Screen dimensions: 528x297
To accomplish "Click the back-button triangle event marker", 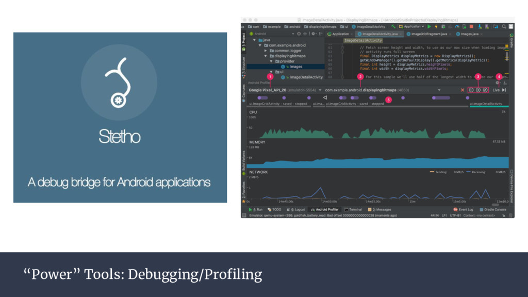I will (325, 97).
